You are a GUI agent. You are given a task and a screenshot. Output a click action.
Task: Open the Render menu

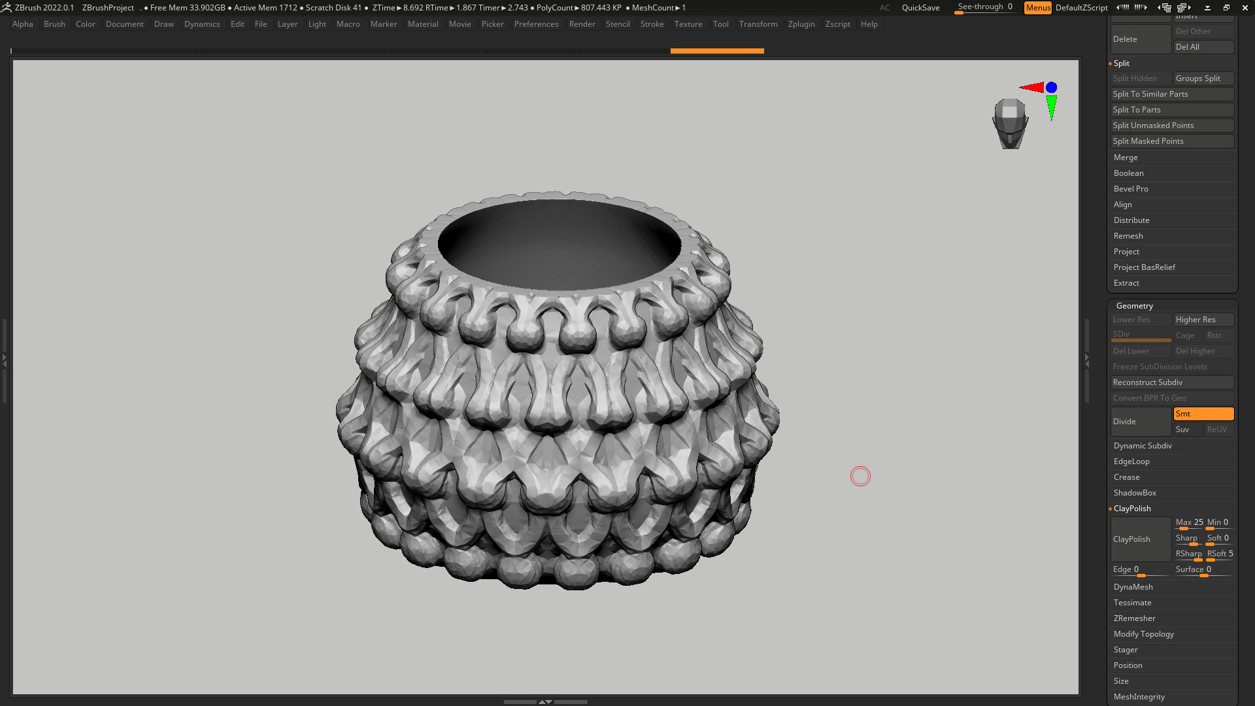[582, 24]
